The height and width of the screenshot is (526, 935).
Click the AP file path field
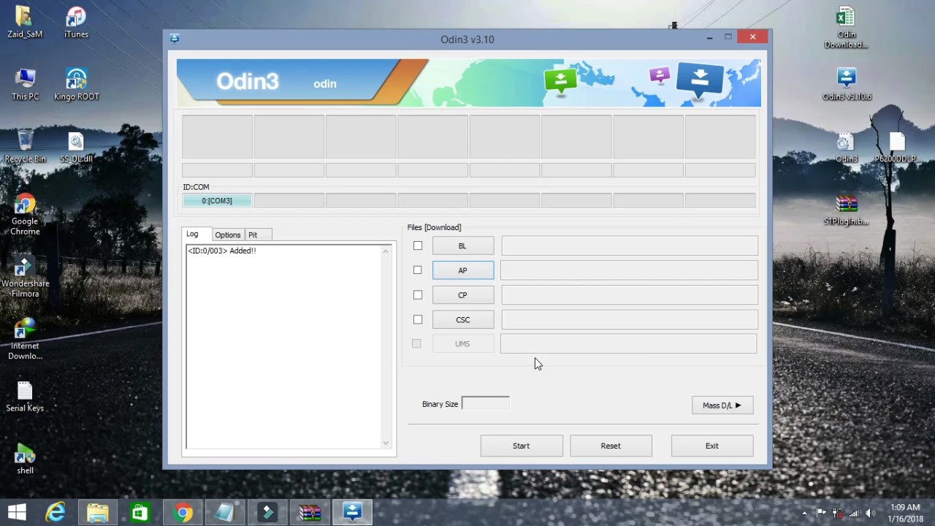pyautogui.click(x=630, y=270)
